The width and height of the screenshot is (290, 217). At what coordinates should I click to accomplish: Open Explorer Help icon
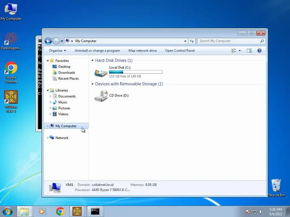pyautogui.click(x=259, y=51)
